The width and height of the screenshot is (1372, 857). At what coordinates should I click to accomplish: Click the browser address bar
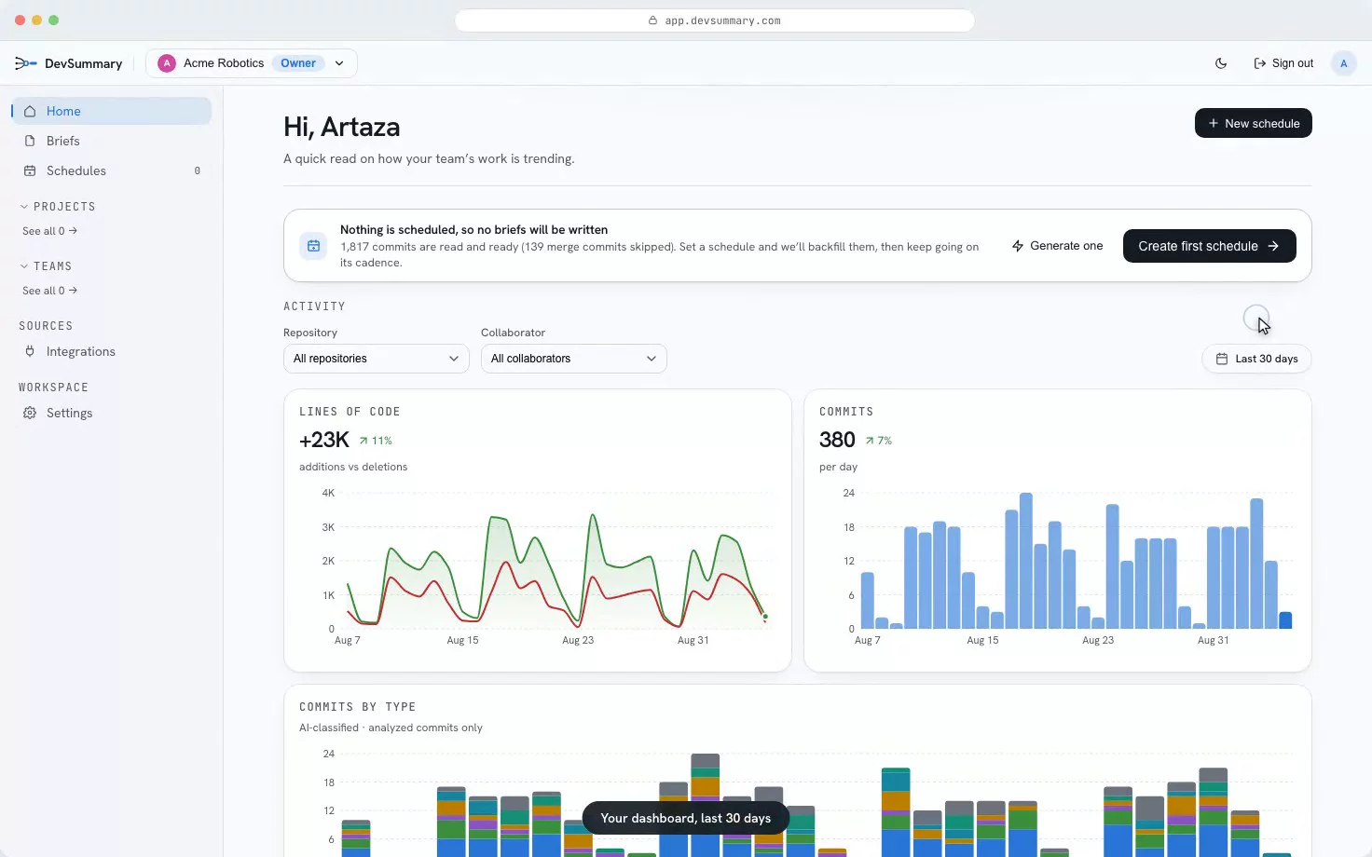[715, 20]
